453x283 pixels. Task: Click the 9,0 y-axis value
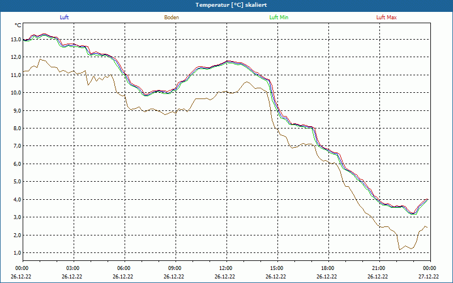[17, 110]
